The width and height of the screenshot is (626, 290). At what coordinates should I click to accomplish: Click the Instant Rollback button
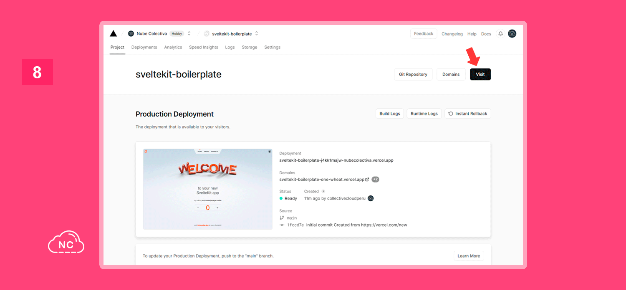coord(468,114)
